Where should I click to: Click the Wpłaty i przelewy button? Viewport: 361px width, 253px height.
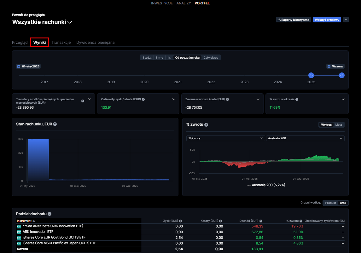(327, 20)
